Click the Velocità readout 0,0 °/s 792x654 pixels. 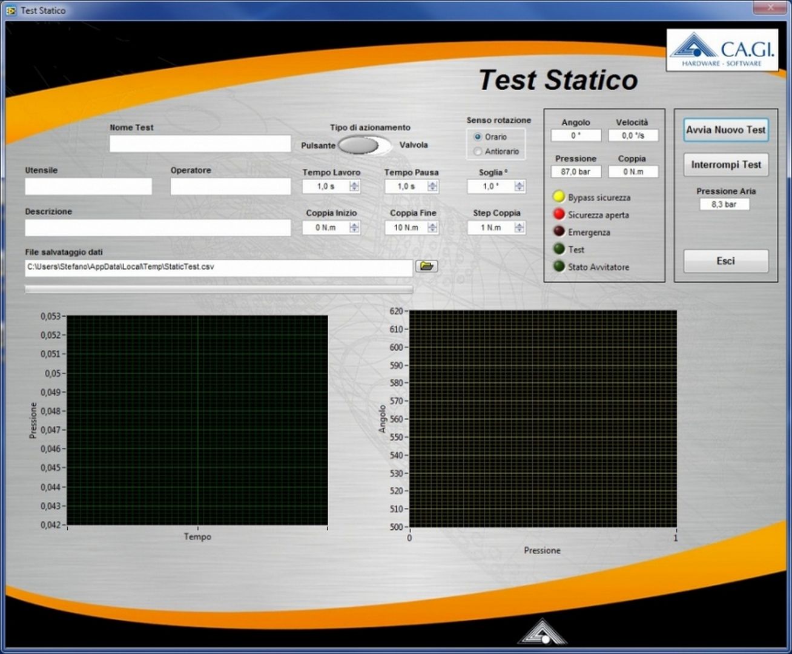[x=633, y=136]
